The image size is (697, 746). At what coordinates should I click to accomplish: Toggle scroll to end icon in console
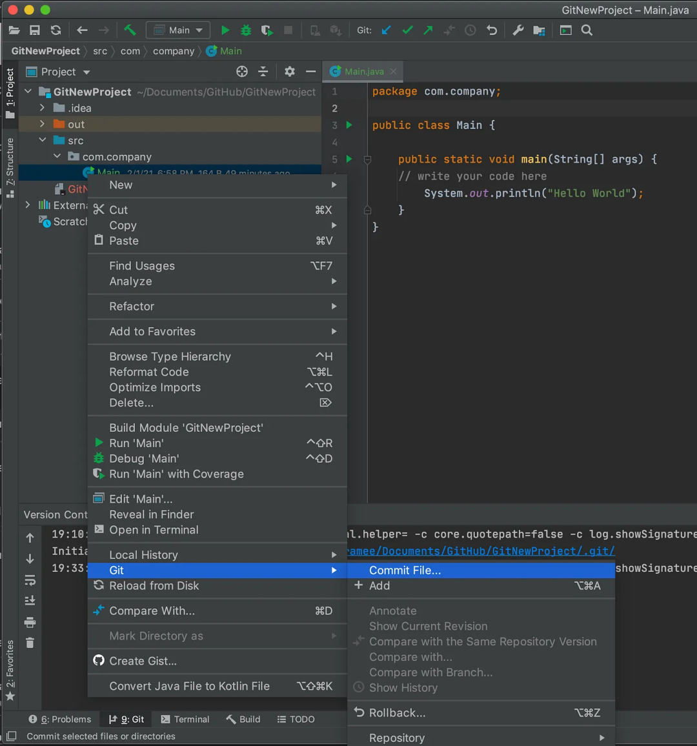point(30,600)
